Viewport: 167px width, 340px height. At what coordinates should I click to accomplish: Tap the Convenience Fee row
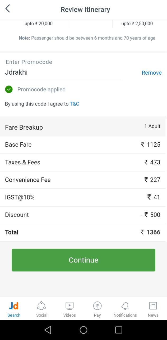83,180
